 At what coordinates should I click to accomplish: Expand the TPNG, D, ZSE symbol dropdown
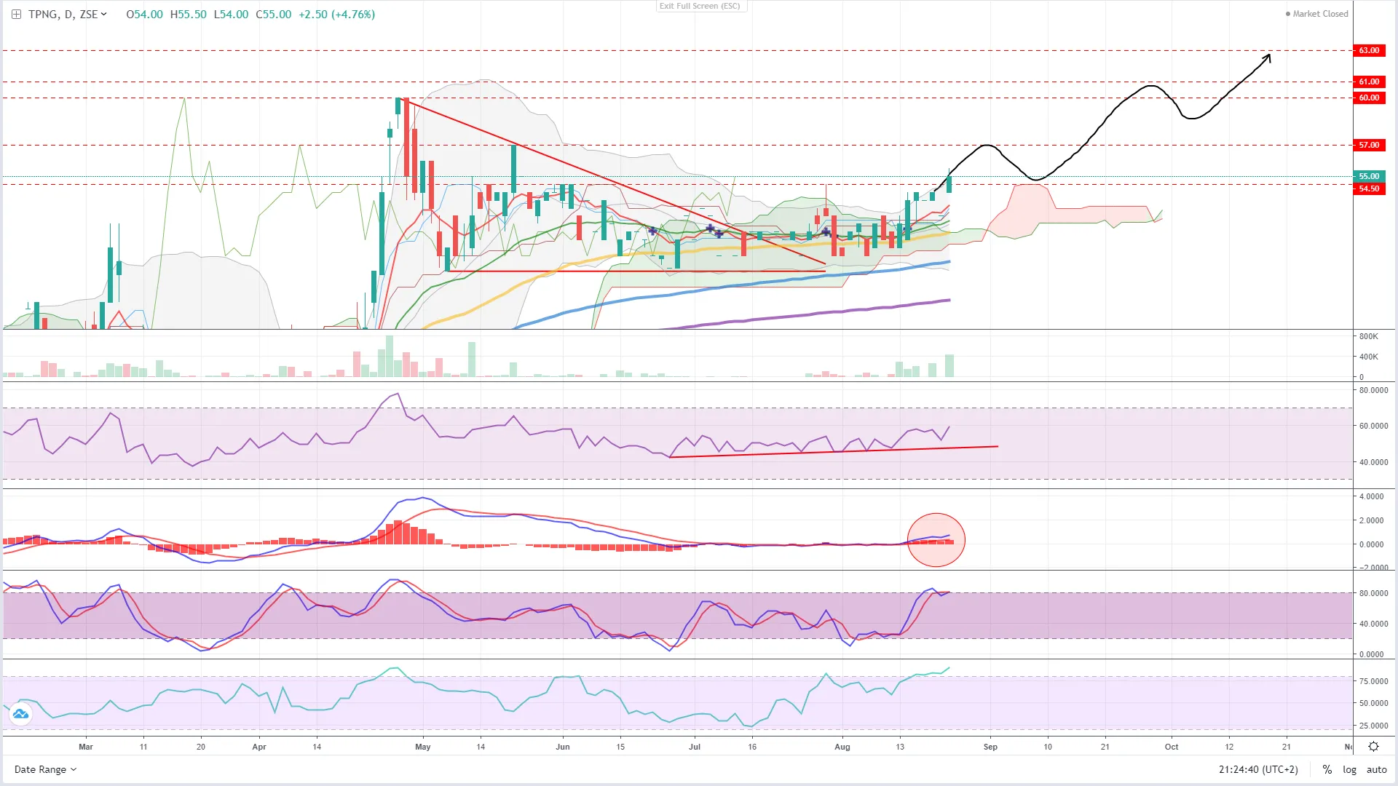point(103,14)
